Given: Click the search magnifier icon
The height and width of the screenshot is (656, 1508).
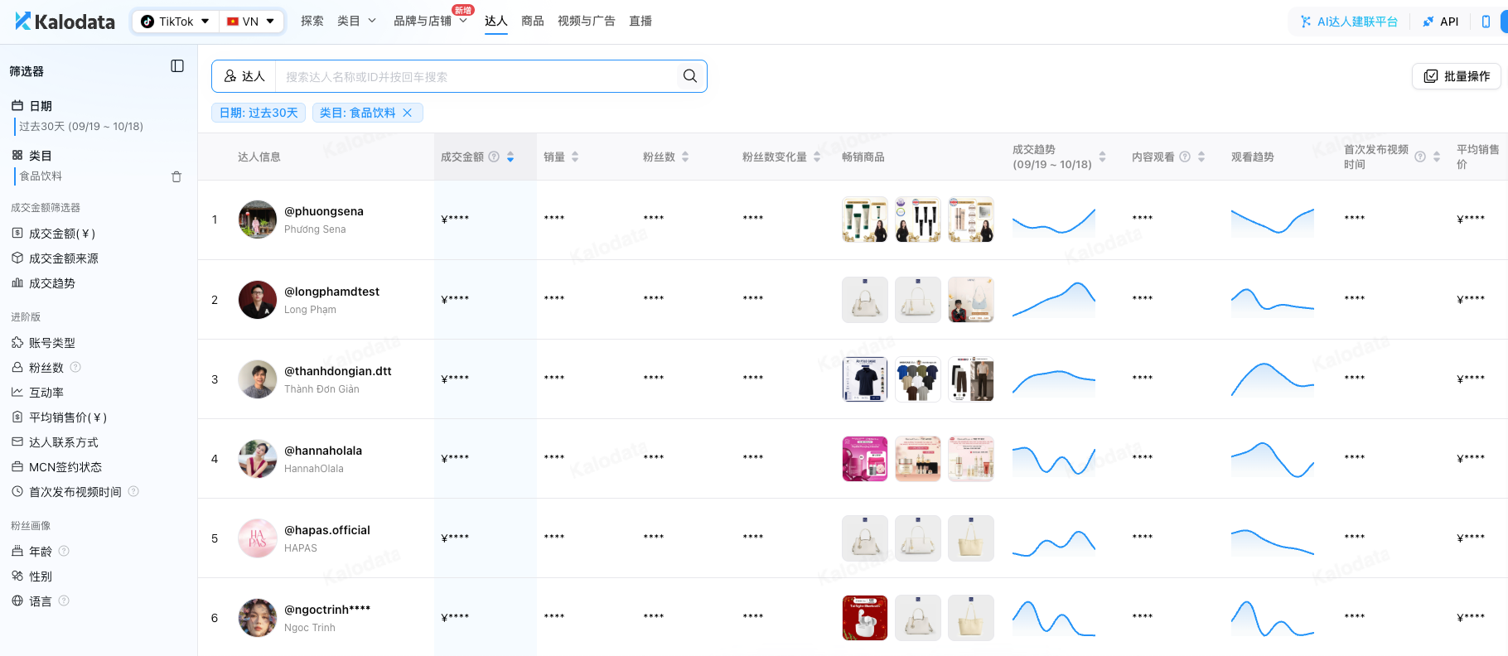Looking at the screenshot, I should tap(689, 76).
